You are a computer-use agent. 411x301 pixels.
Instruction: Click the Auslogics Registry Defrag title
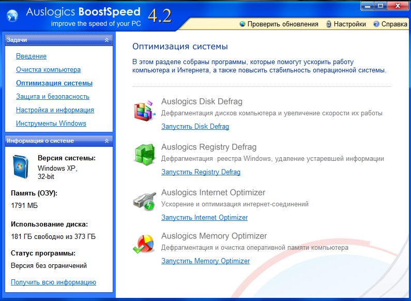click(x=209, y=147)
